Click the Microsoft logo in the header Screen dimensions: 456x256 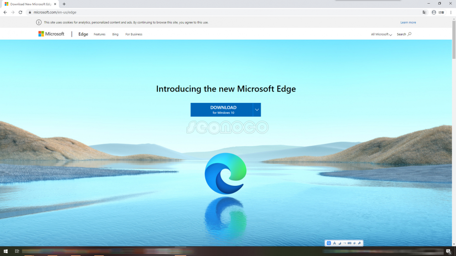pos(51,34)
